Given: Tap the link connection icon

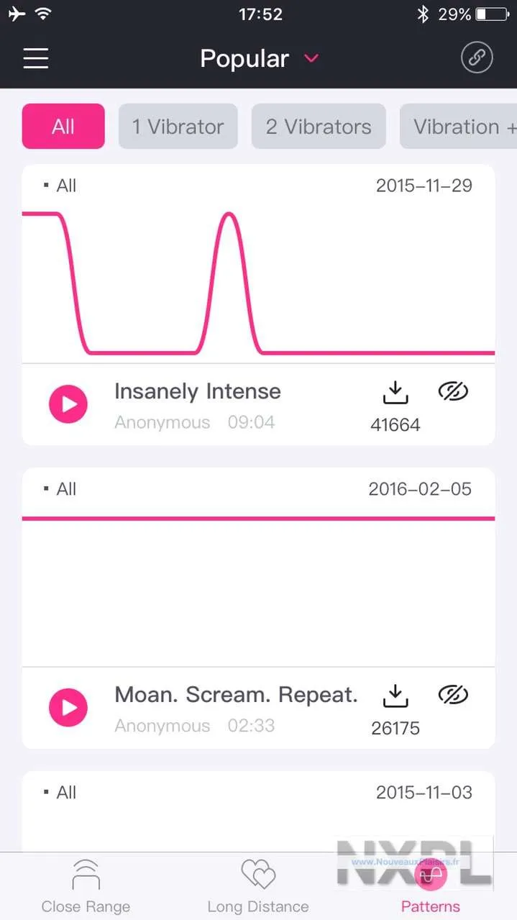Looking at the screenshot, I should pos(477,58).
